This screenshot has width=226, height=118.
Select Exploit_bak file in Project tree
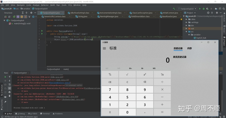[x=200, y=38]
